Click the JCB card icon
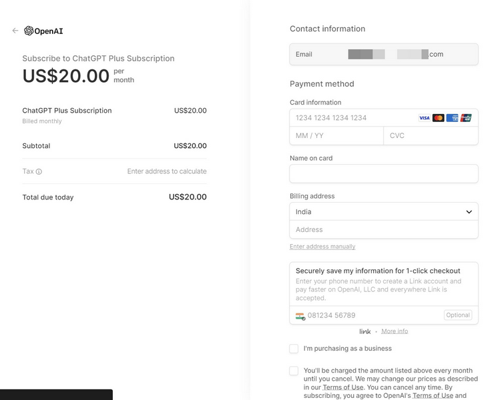This screenshot has height=400, width=500. 466,118
